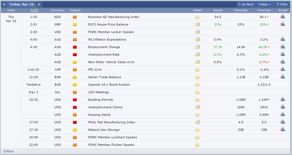Open detail folder for New Motor Vehicle Sales

[x=197, y=62]
